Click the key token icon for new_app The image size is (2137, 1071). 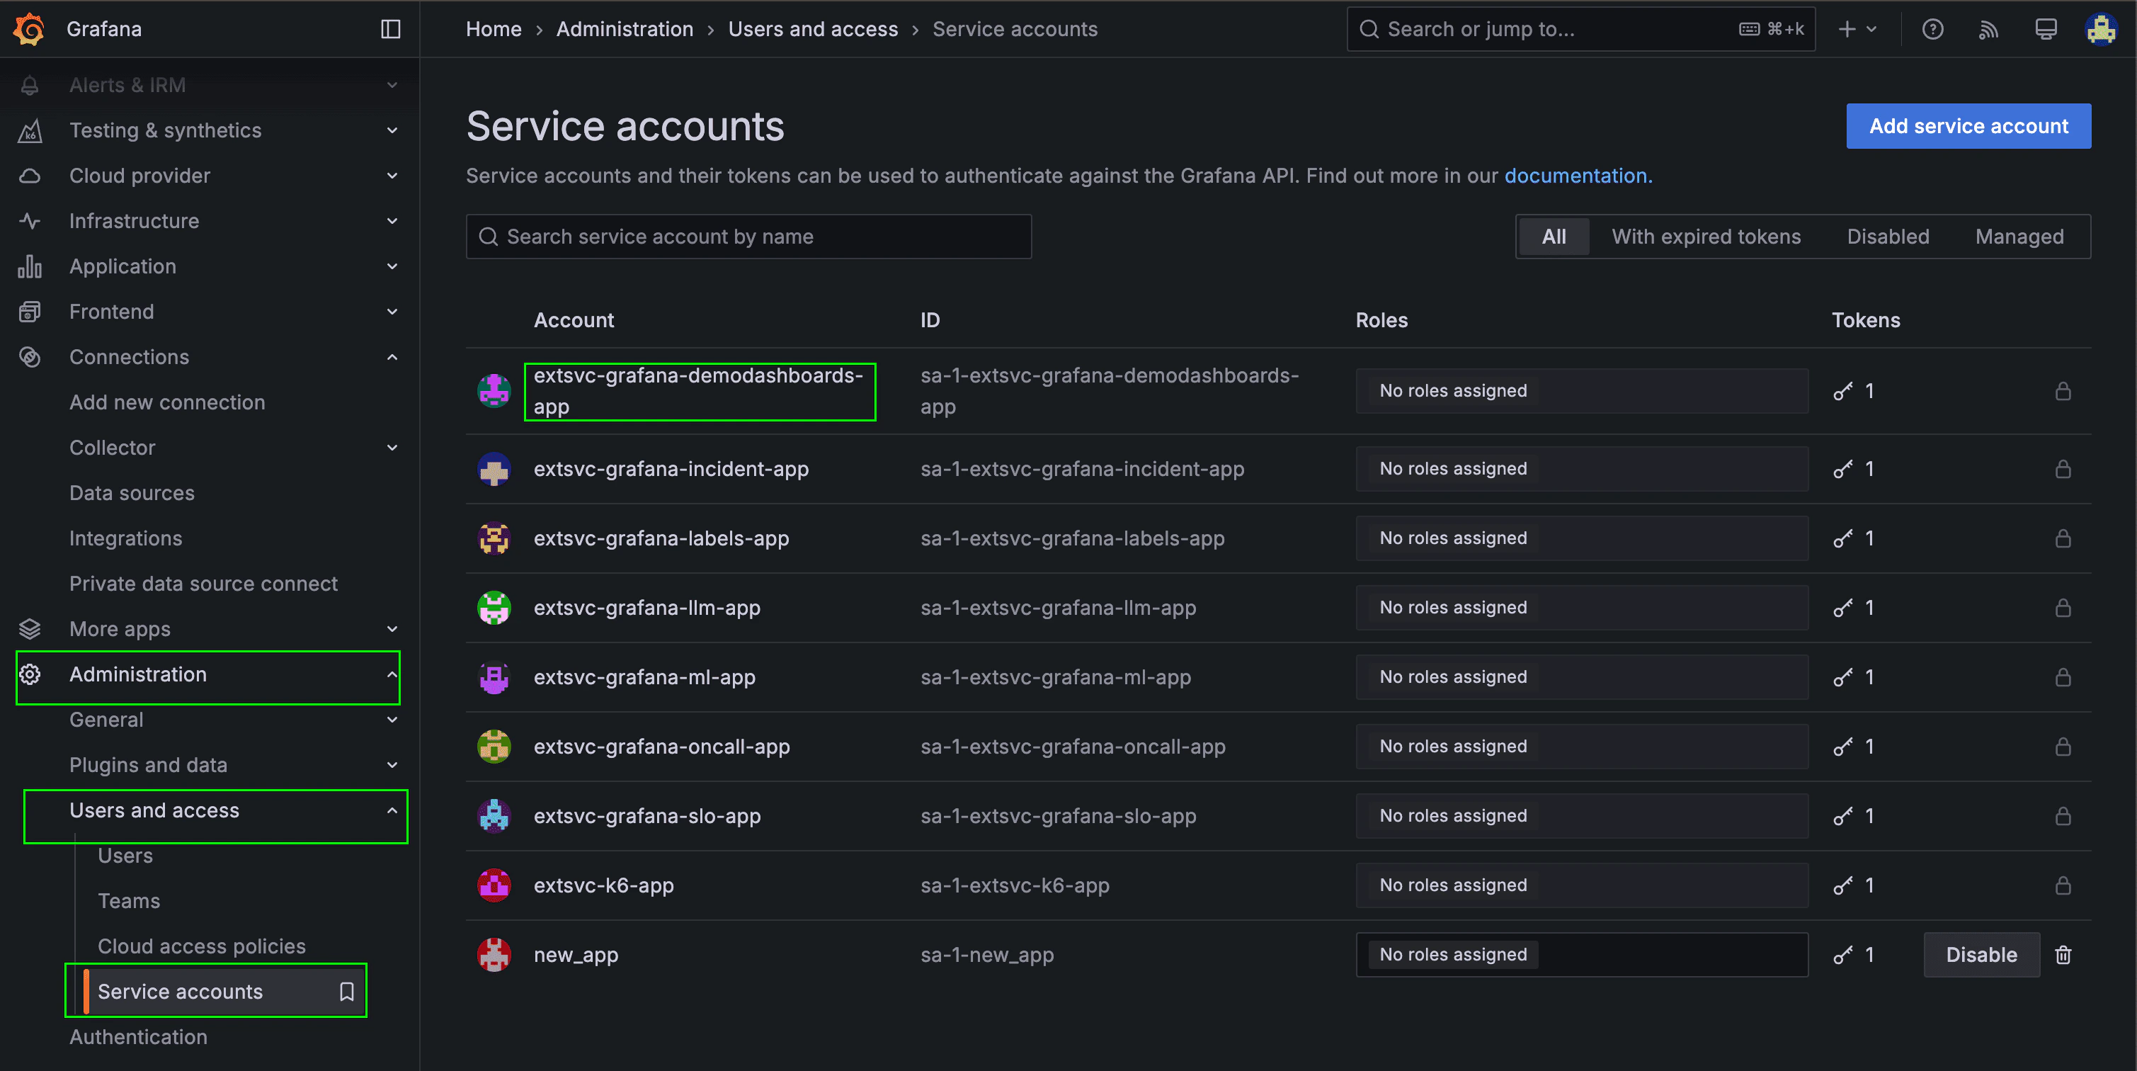tap(1842, 955)
